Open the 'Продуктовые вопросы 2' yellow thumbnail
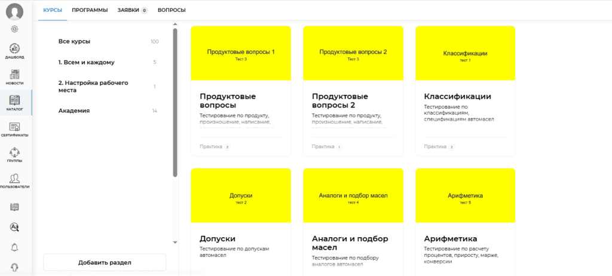This screenshot has width=612, height=276. coord(353,53)
